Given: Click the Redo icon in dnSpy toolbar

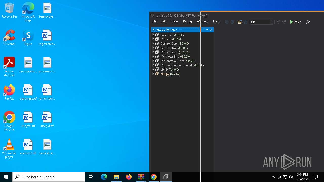Looking at the screenshot, I should click(284, 22).
